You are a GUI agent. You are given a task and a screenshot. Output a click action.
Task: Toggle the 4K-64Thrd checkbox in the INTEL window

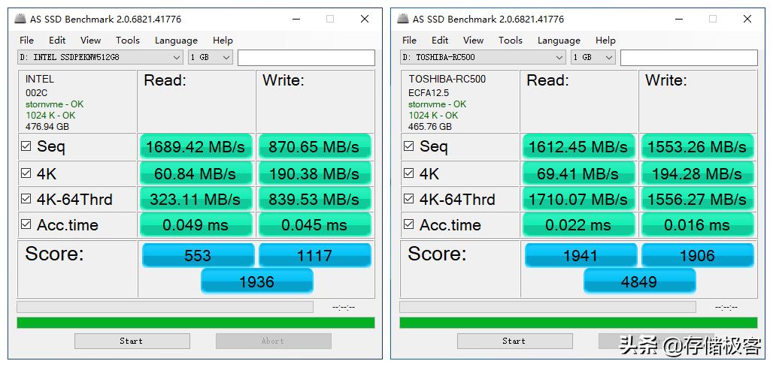[x=26, y=199]
